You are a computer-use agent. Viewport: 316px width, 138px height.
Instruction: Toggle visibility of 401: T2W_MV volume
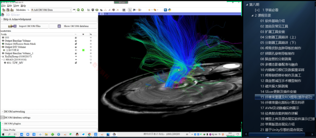[x=76, y=63]
